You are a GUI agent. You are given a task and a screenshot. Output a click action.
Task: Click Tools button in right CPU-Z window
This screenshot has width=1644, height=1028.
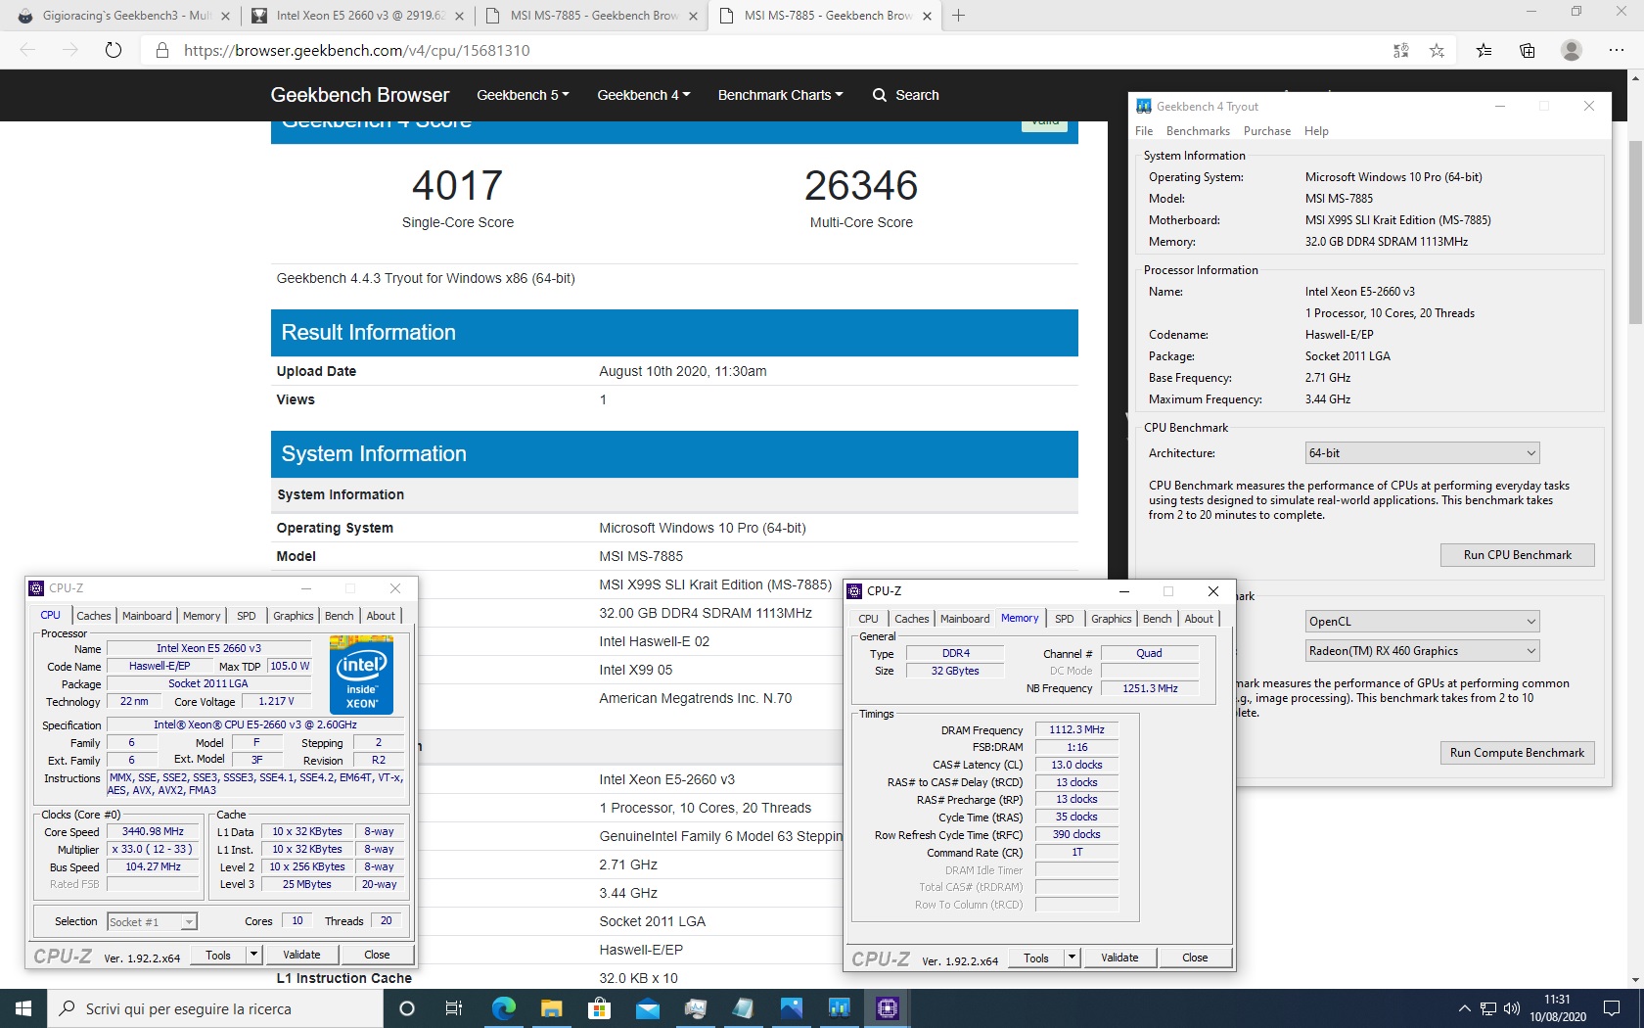(1036, 958)
